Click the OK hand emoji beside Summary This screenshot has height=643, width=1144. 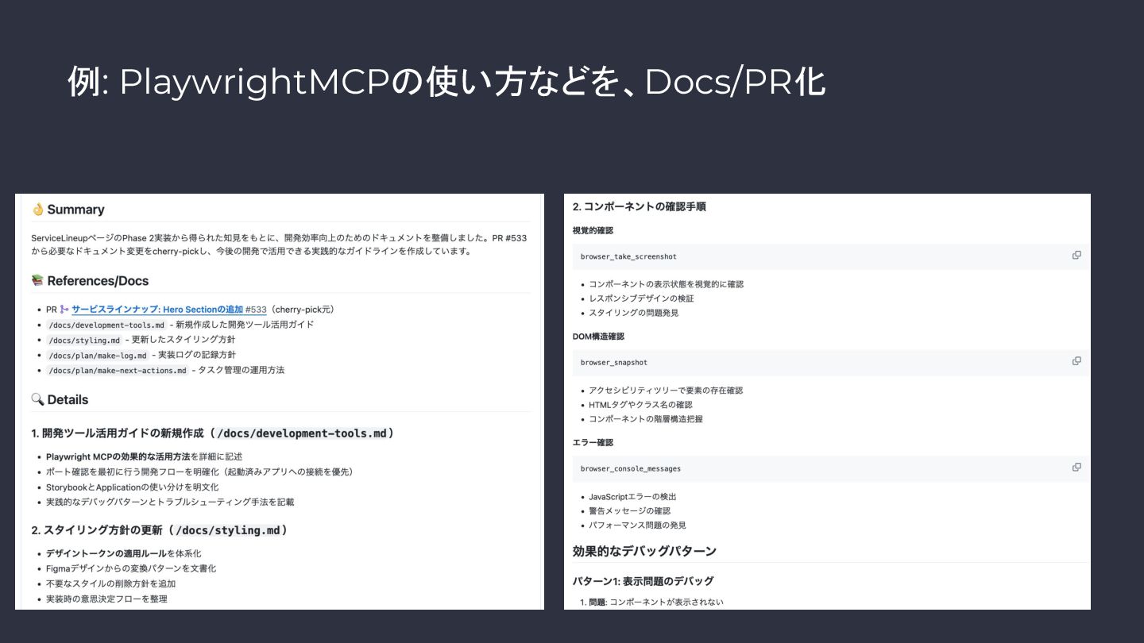point(37,210)
